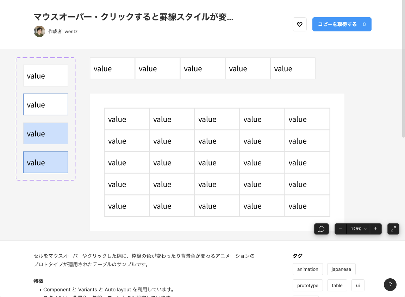Click the blue-bordered value cell variant
This screenshot has height=297, width=405.
pos(45,104)
